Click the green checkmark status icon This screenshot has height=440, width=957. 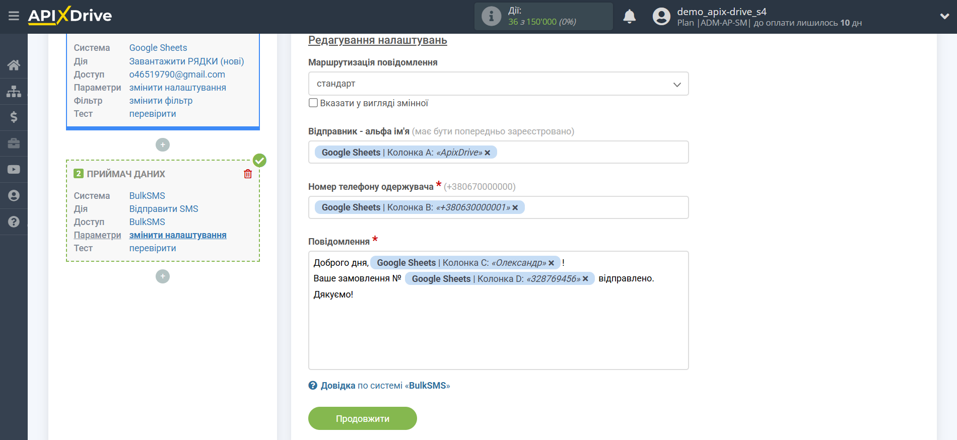259,161
